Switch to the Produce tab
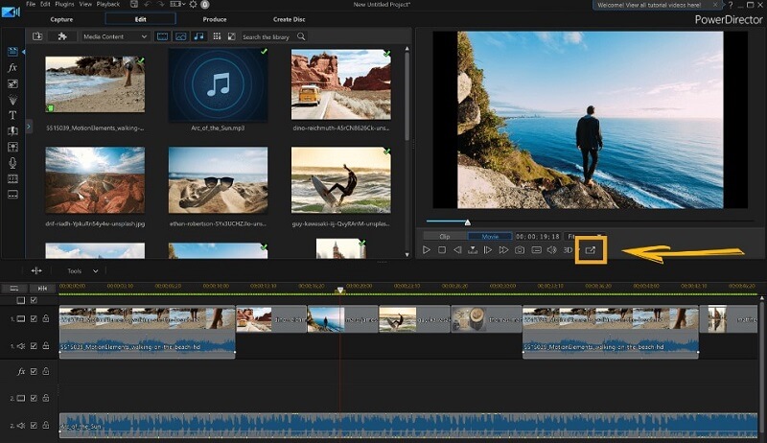The image size is (767, 443). coord(215,18)
